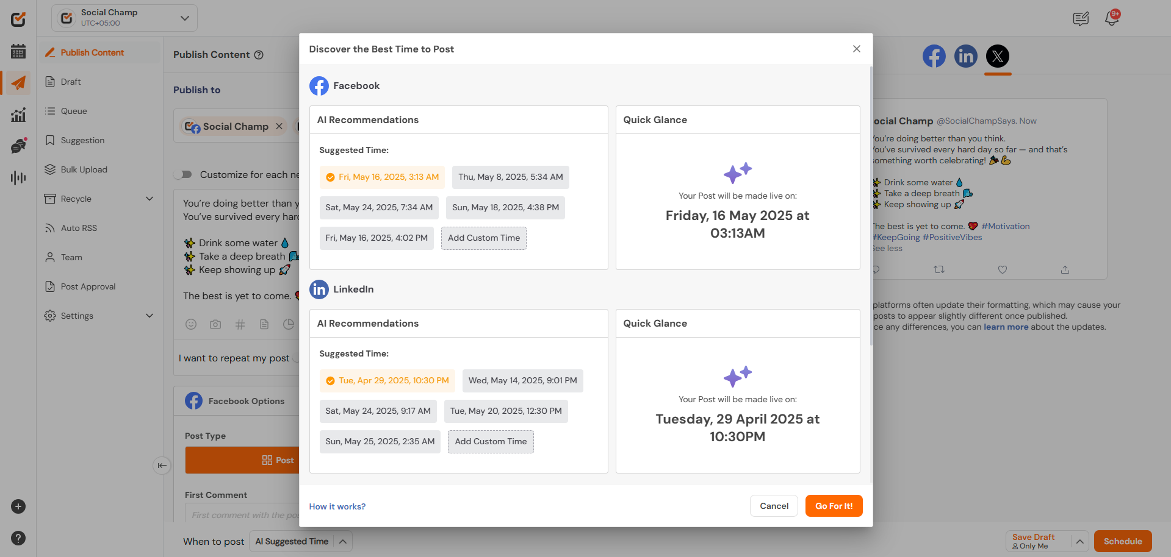Open the help question mark icon
Viewport: 1171px width, 557px height.
pos(18,538)
